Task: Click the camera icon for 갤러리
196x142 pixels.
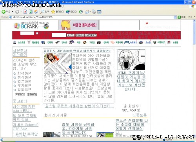Action: coord(99,42)
